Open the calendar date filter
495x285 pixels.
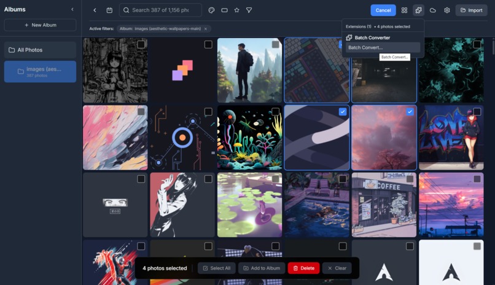109,10
